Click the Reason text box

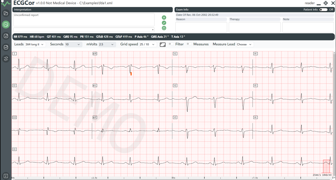(201, 27)
